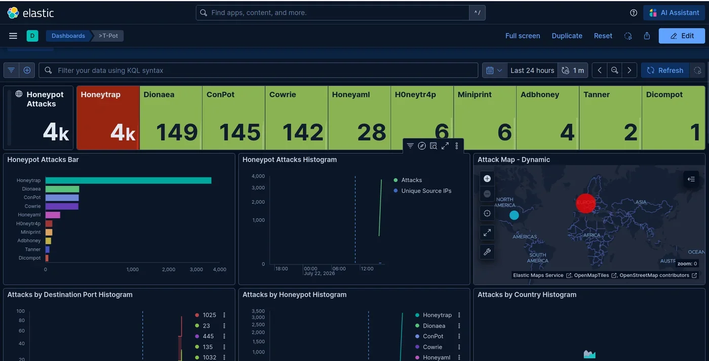Open the Elastic Maps Service link
The height and width of the screenshot is (361, 709).
click(x=542, y=276)
